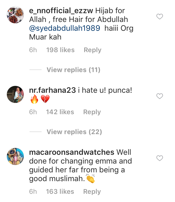Like the e_nnofficial_ezzw comment with heart icon
175x202 pixels.
coord(160,16)
